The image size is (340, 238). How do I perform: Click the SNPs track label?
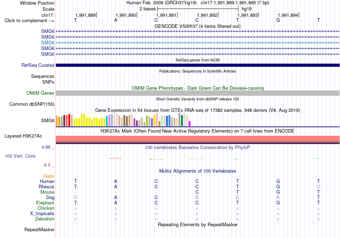point(48,82)
